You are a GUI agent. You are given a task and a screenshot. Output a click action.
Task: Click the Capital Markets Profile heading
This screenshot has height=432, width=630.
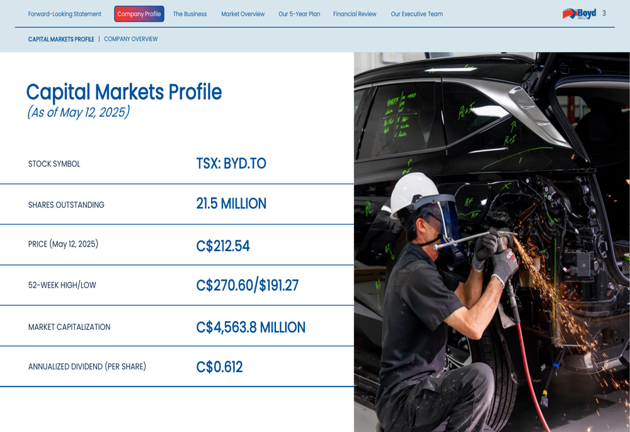coord(123,91)
